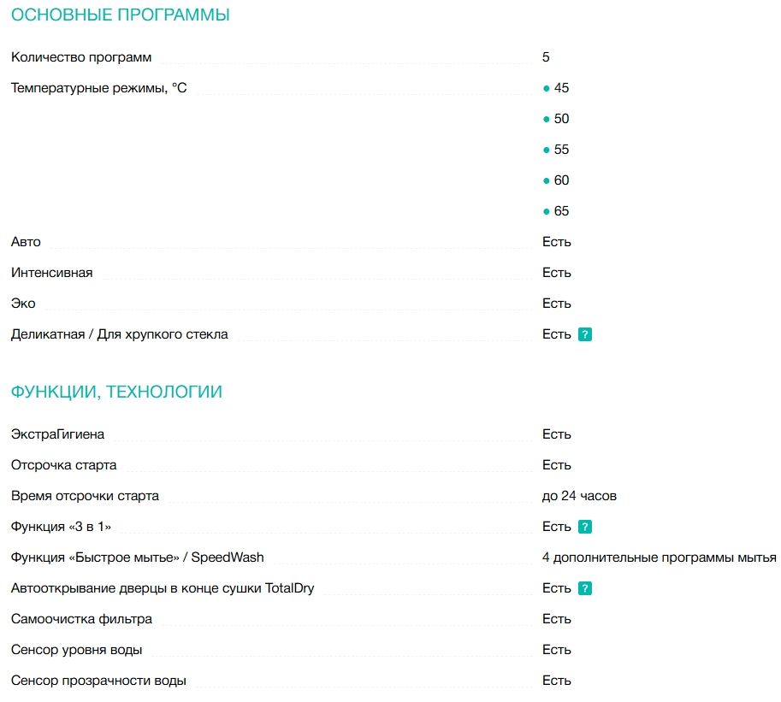Click the Интенсивная program label
This screenshot has height=702, width=781.
[51, 273]
